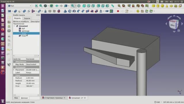184x104 pixels.
Task: Open the dropdown arrow next to link navigation icon
Action: pos(69,6)
